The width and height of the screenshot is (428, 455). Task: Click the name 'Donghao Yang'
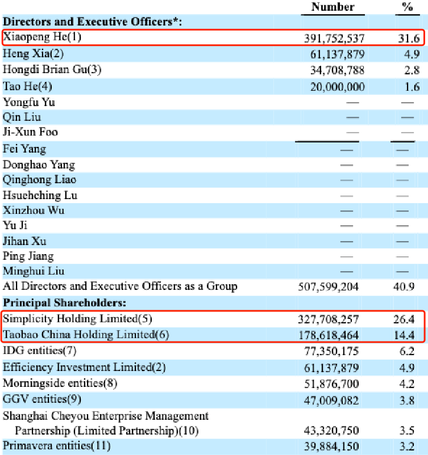[39, 165]
